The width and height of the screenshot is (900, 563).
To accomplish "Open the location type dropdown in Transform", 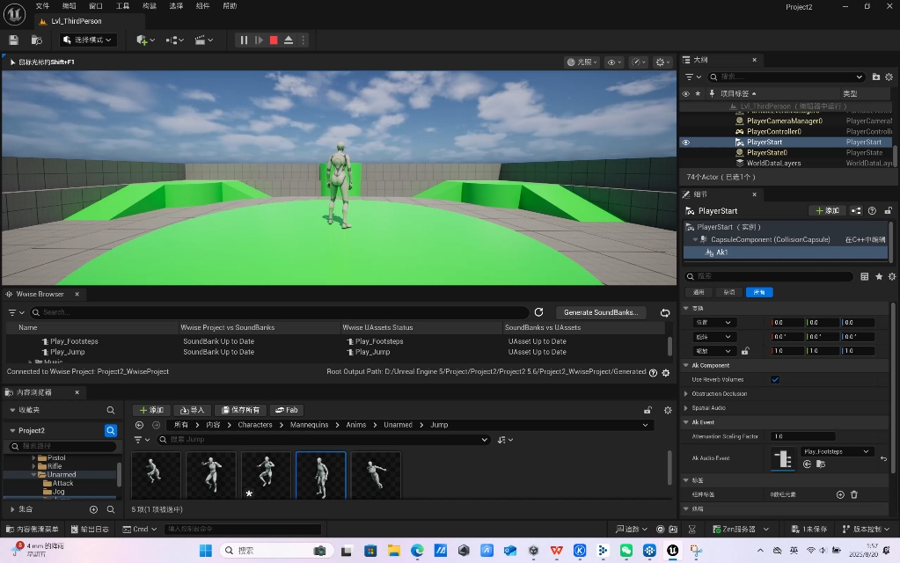I will pyautogui.click(x=713, y=323).
